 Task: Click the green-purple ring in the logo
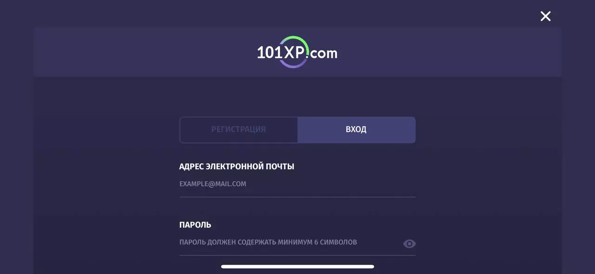coord(294,52)
